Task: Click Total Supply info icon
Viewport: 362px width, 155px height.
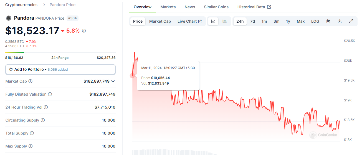Action: [32, 133]
